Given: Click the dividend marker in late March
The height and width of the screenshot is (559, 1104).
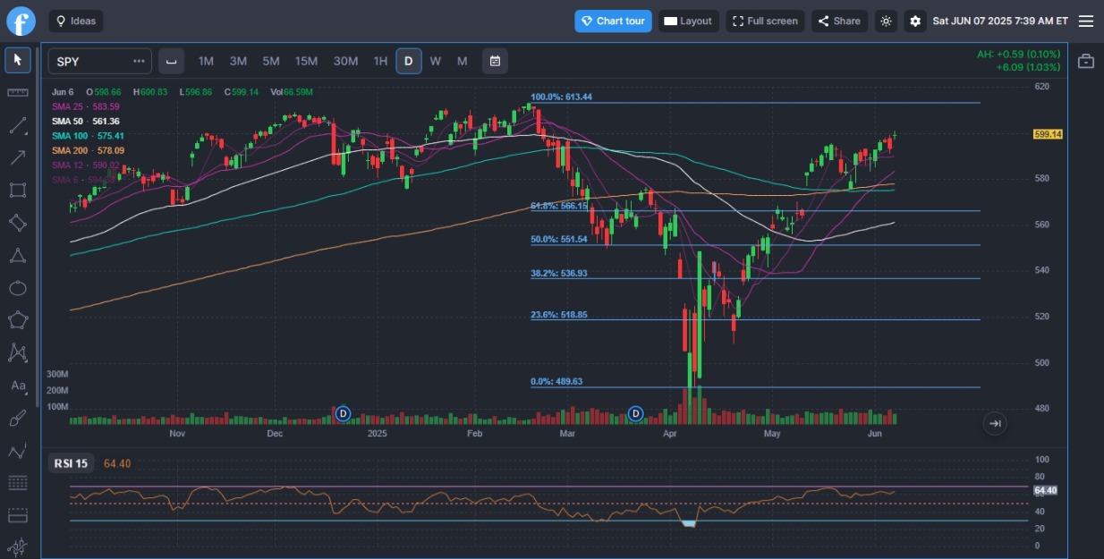Looking at the screenshot, I should click(x=636, y=414).
